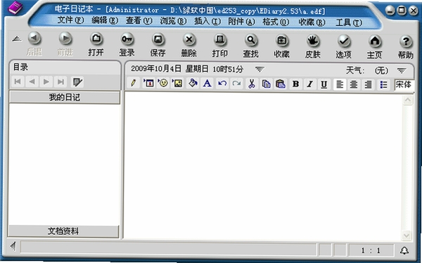
Task: Open 选项 options checkmark icon
Action: pyautogui.click(x=344, y=41)
